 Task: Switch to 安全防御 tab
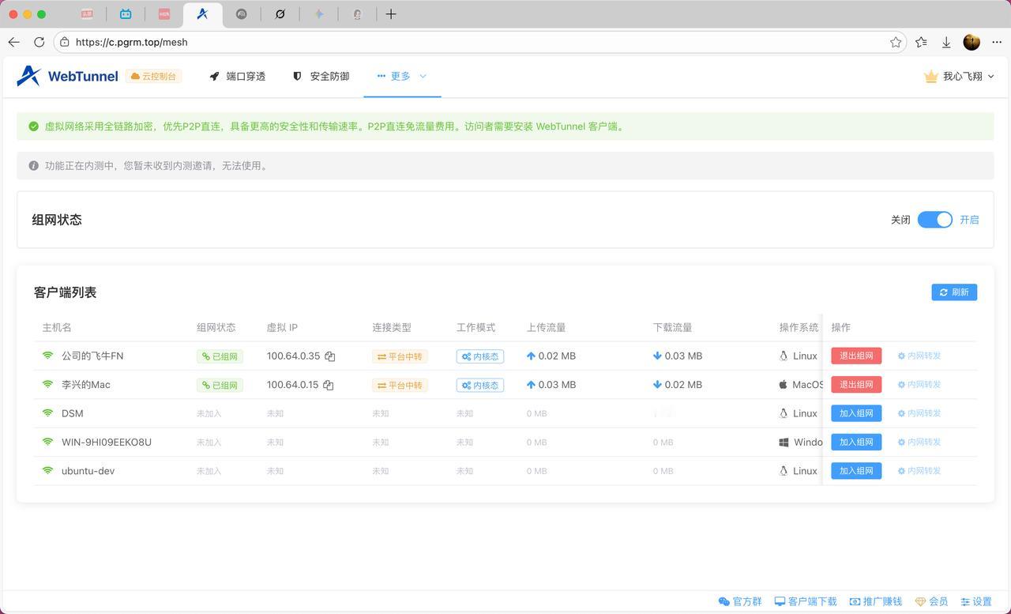coord(321,76)
